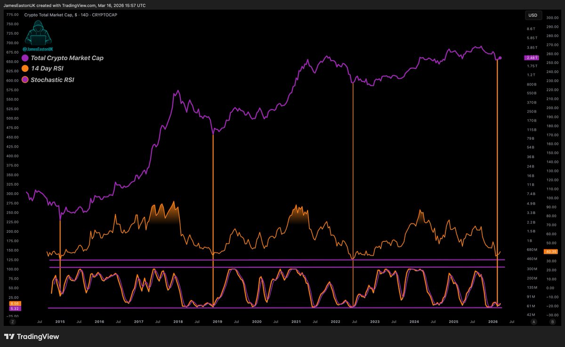Click the 42 M value on the price scale
Viewport: 565px width, 347px height.
click(532, 315)
